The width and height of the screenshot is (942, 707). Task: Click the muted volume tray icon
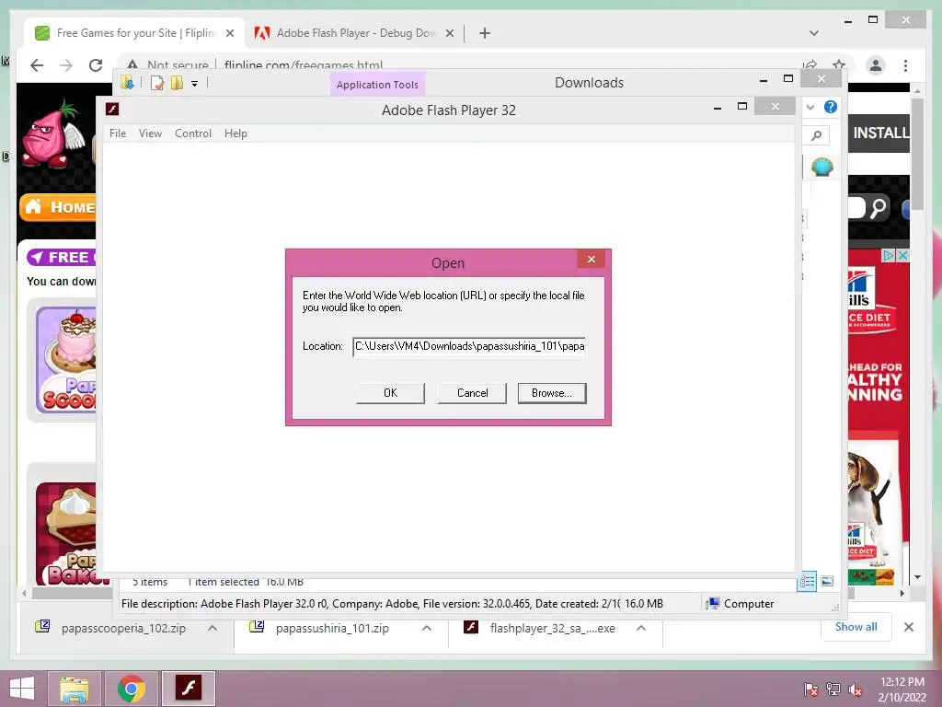click(x=855, y=690)
